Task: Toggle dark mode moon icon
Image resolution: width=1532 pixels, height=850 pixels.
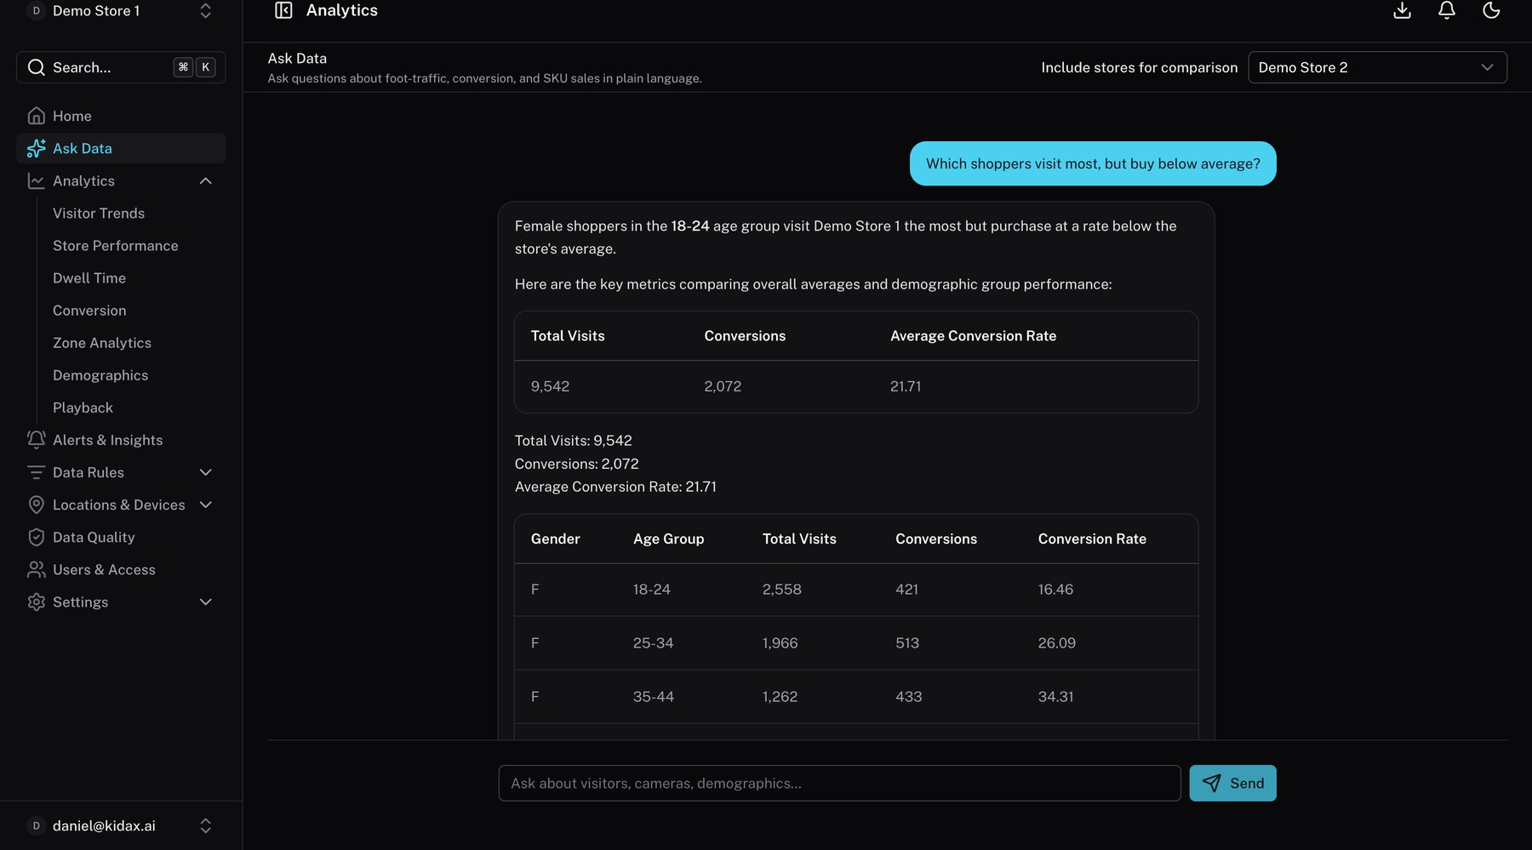Action: click(1490, 10)
